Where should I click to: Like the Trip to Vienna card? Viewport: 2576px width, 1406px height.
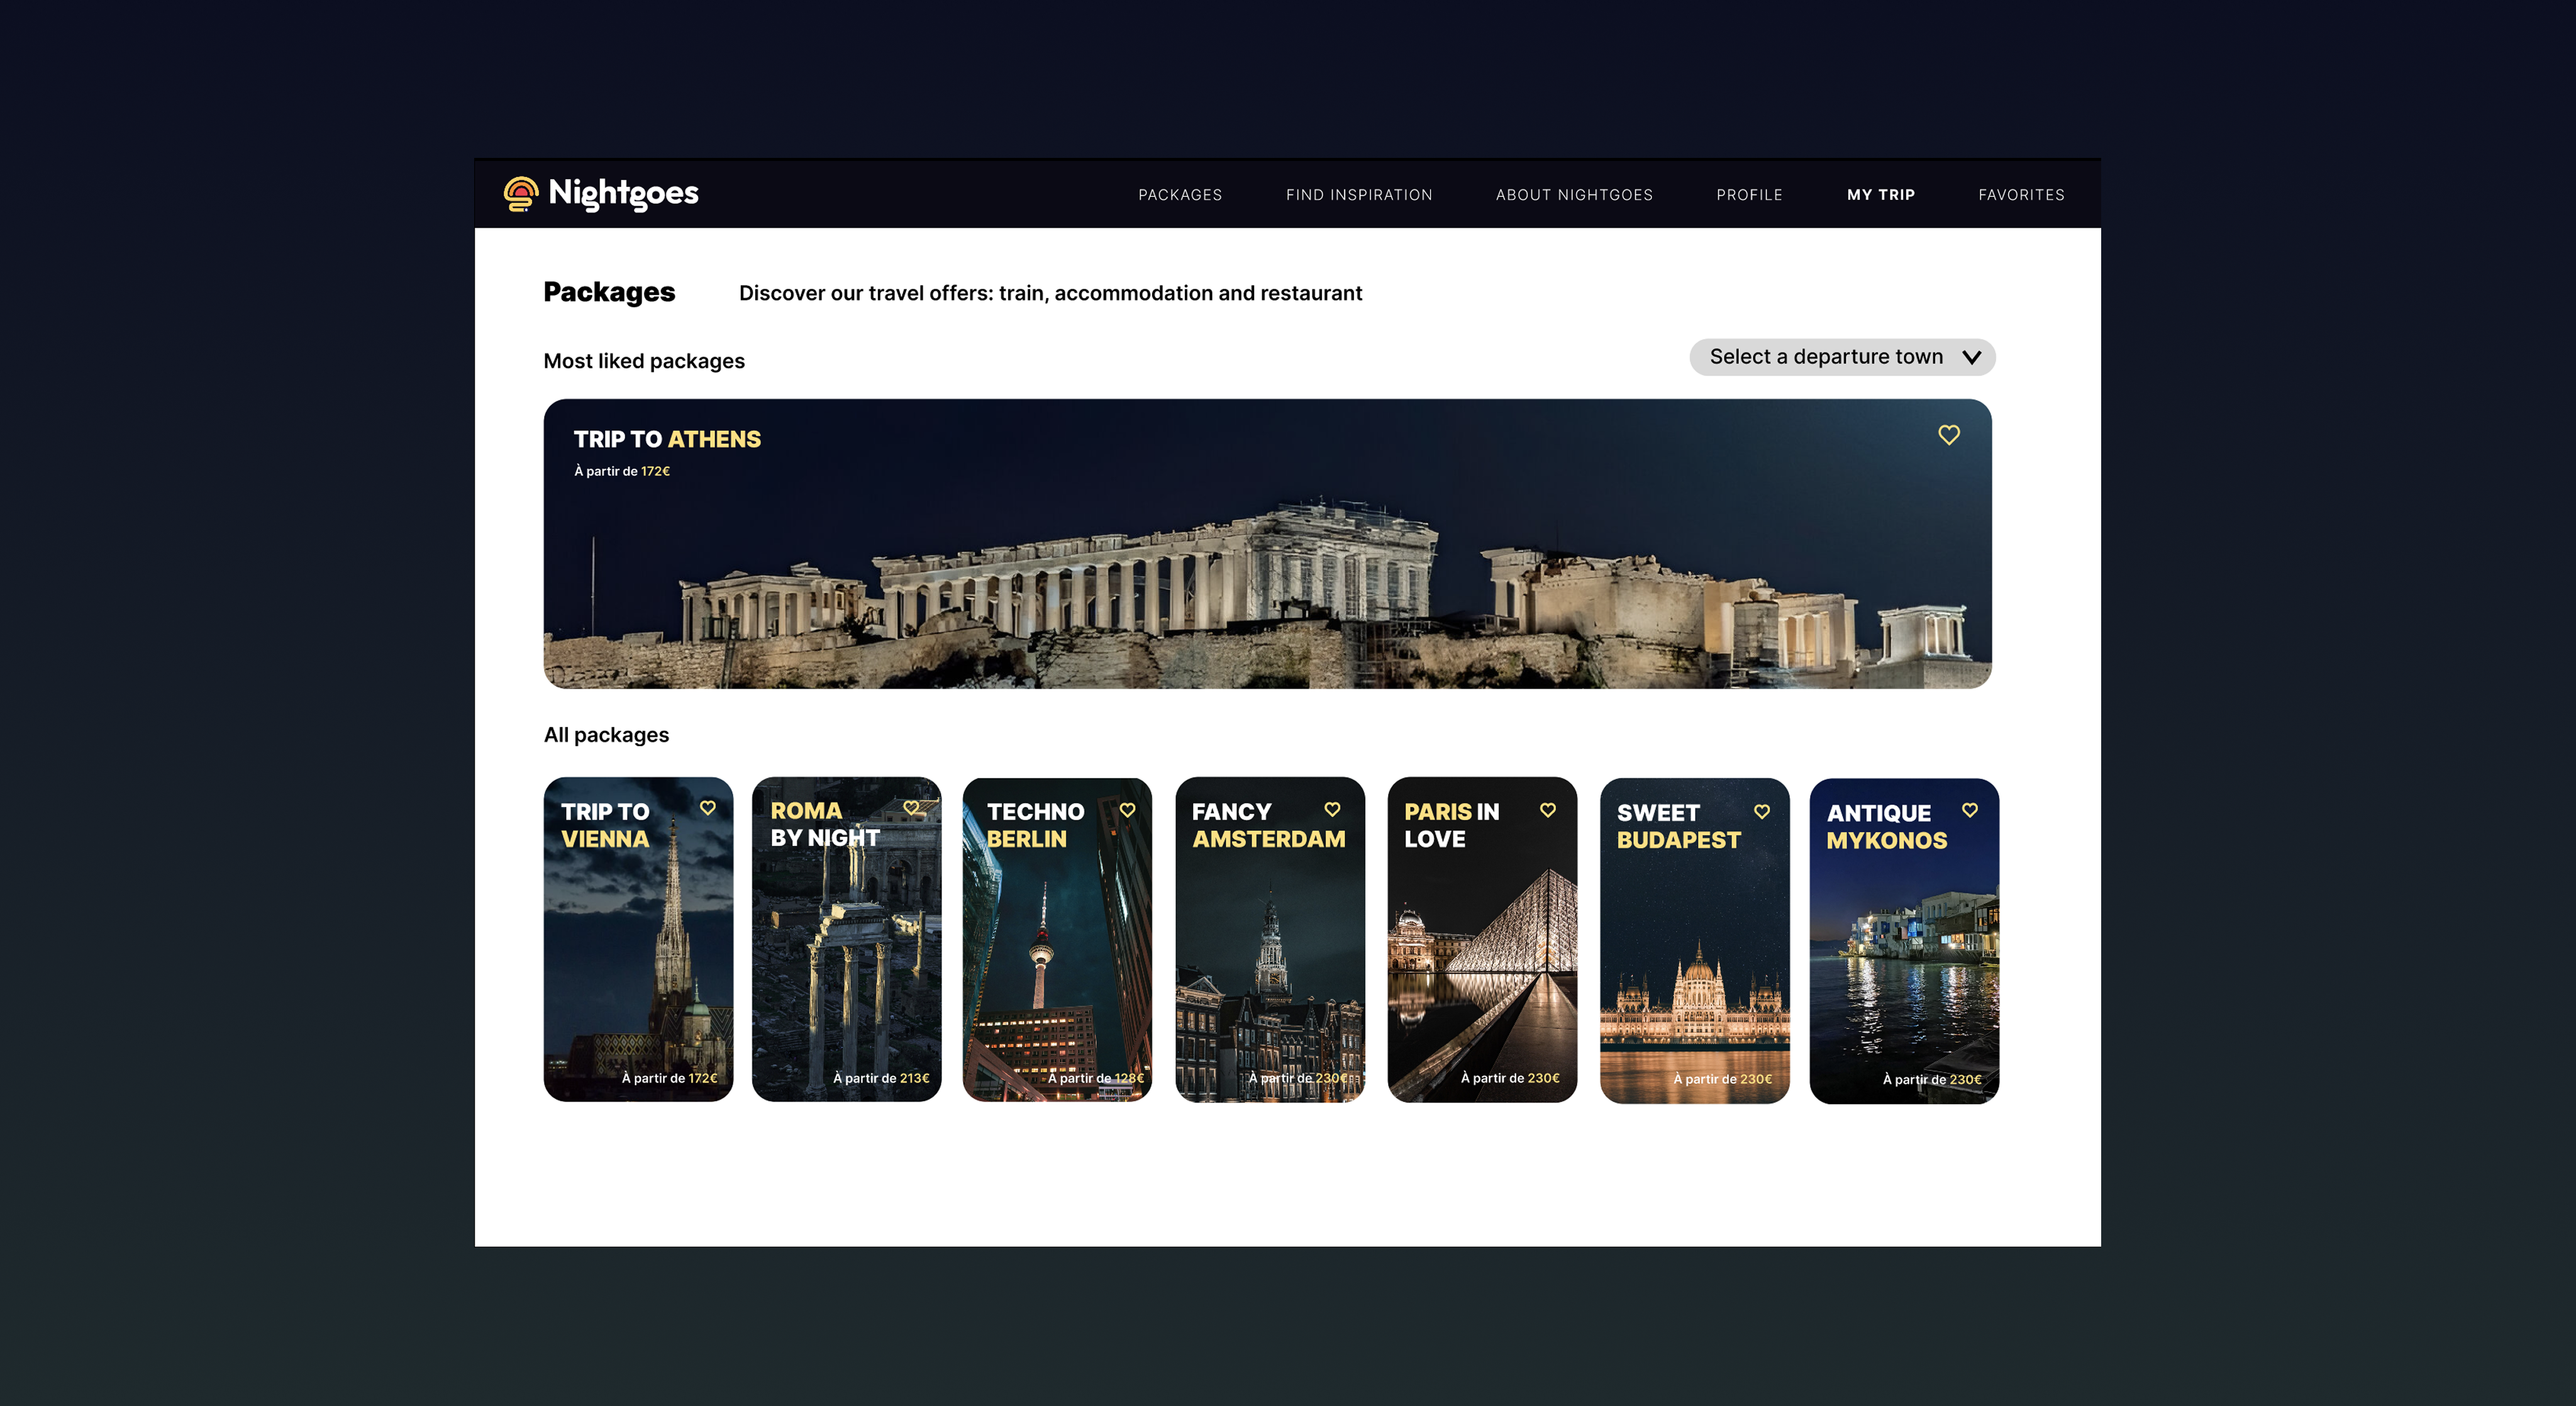708,808
